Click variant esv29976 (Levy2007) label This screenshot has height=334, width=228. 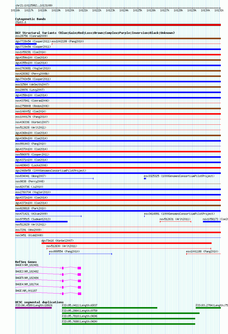click(x=30, y=90)
